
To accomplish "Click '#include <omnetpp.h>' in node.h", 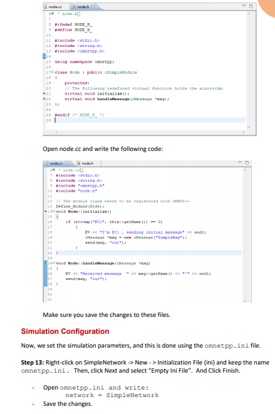I will click(80, 51).
